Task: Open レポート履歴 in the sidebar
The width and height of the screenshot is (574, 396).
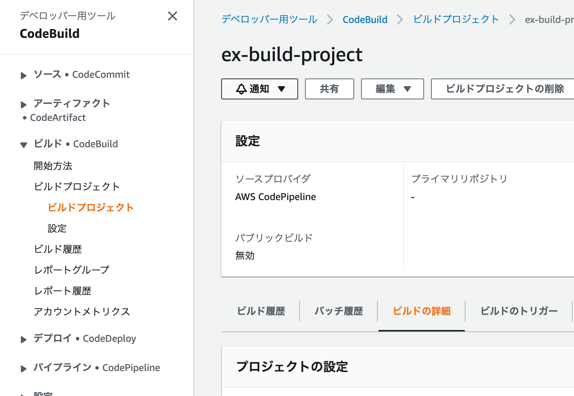Action: pyautogui.click(x=63, y=291)
